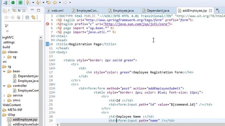Close the addEmployee.jsp editor tab
Screen dimensions: 225x126
coord(210,11)
